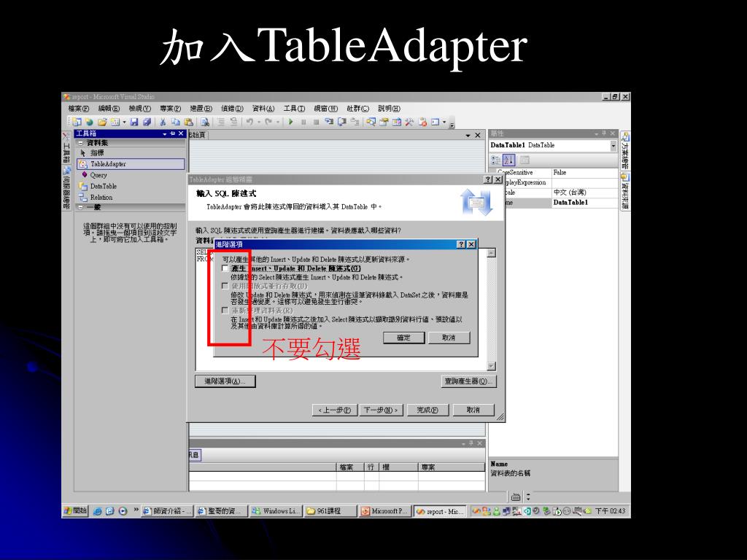Click the SQL text box scroll-down arrow
The width and height of the screenshot is (747, 560).
pos(491,366)
